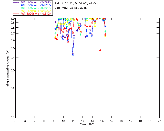The image size is (164, 131).
Task: Click the 0.2 tick label on y-axis
Action: (x=12, y=88)
